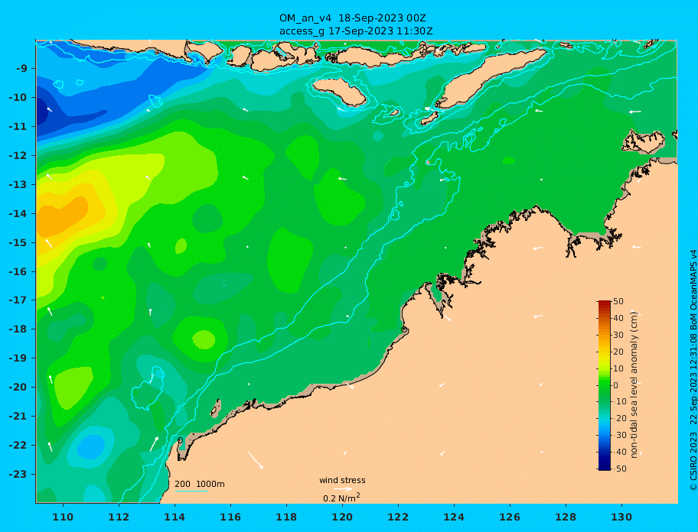Viewport: 698px width, 532px height.
Task: Click the longitude label 130
Action: (x=621, y=517)
